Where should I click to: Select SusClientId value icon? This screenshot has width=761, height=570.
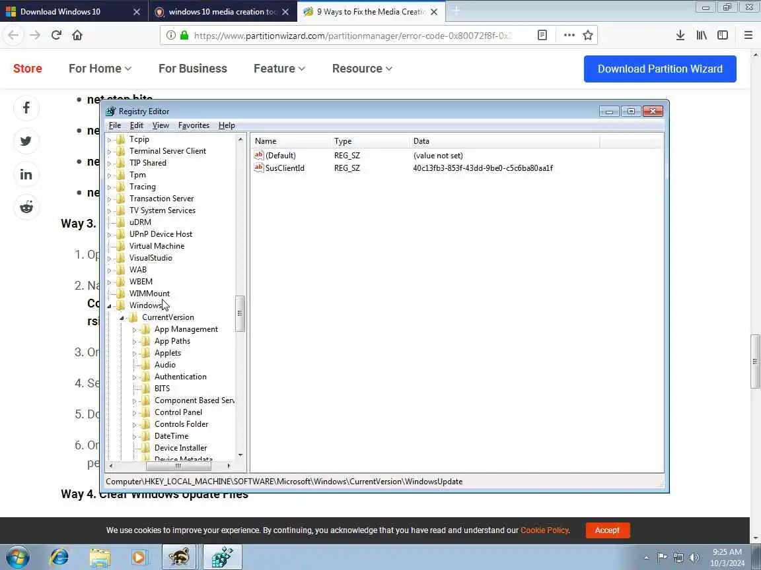[x=259, y=168]
